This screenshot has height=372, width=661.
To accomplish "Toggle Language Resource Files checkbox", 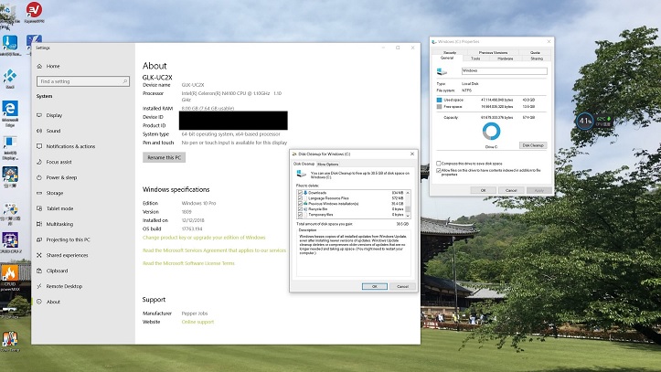I will pyautogui.click(x=300, y=198).
